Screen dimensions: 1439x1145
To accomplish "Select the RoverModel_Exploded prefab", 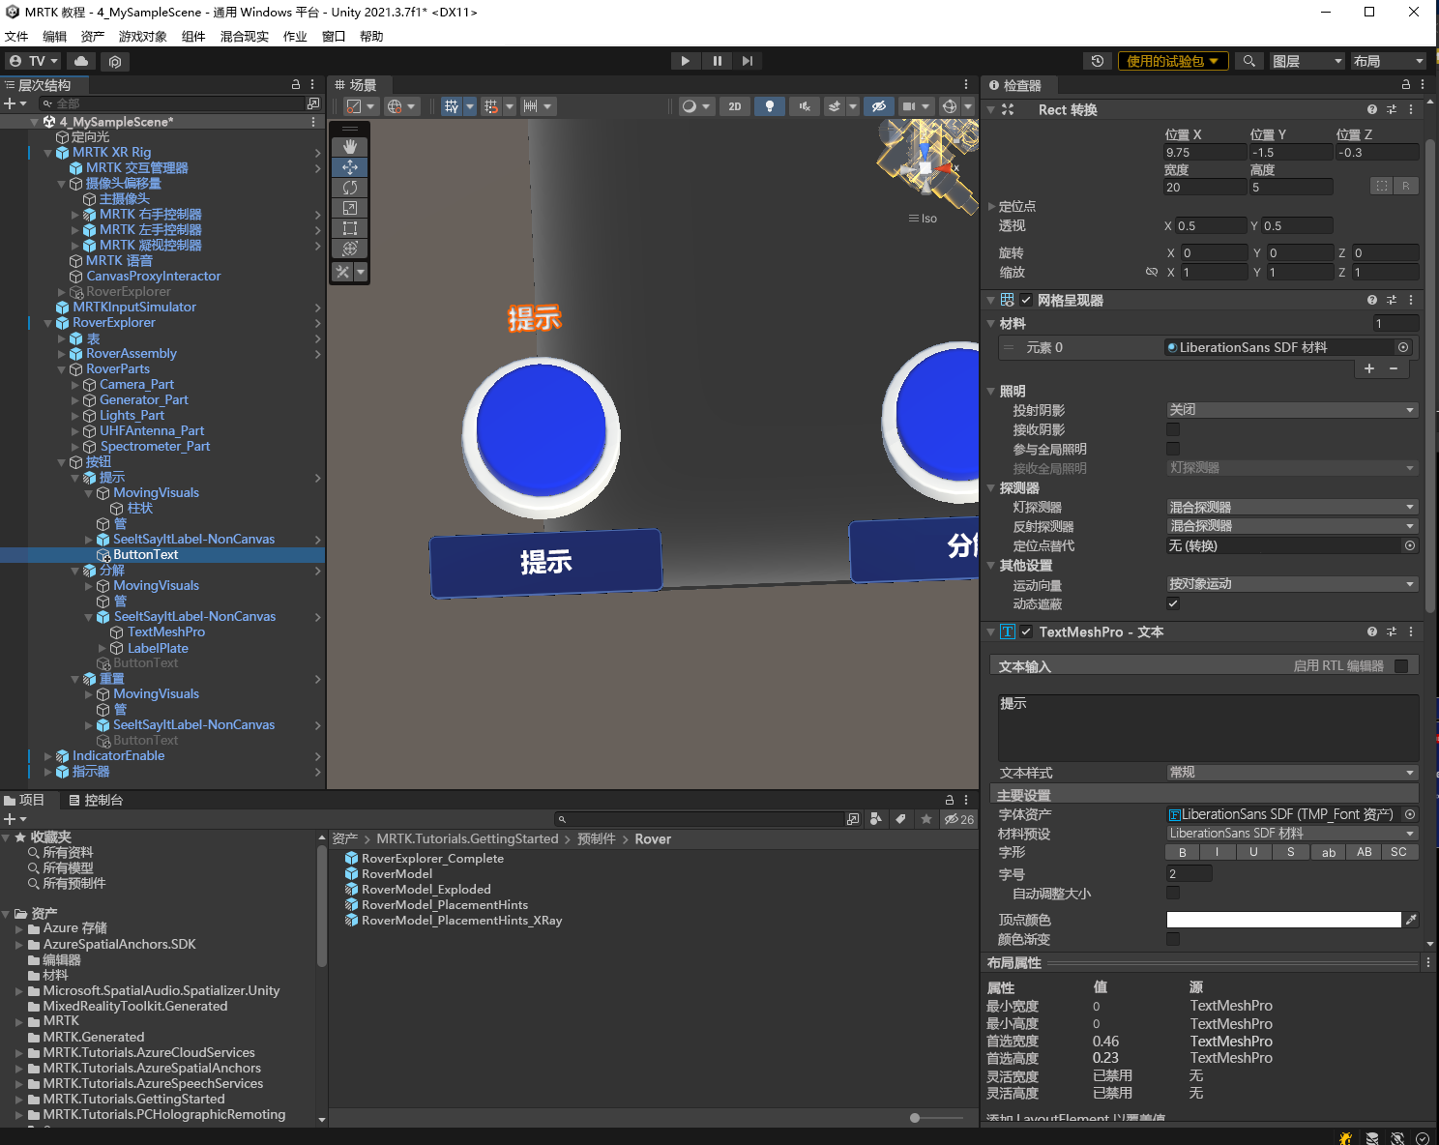I will 426,889.
